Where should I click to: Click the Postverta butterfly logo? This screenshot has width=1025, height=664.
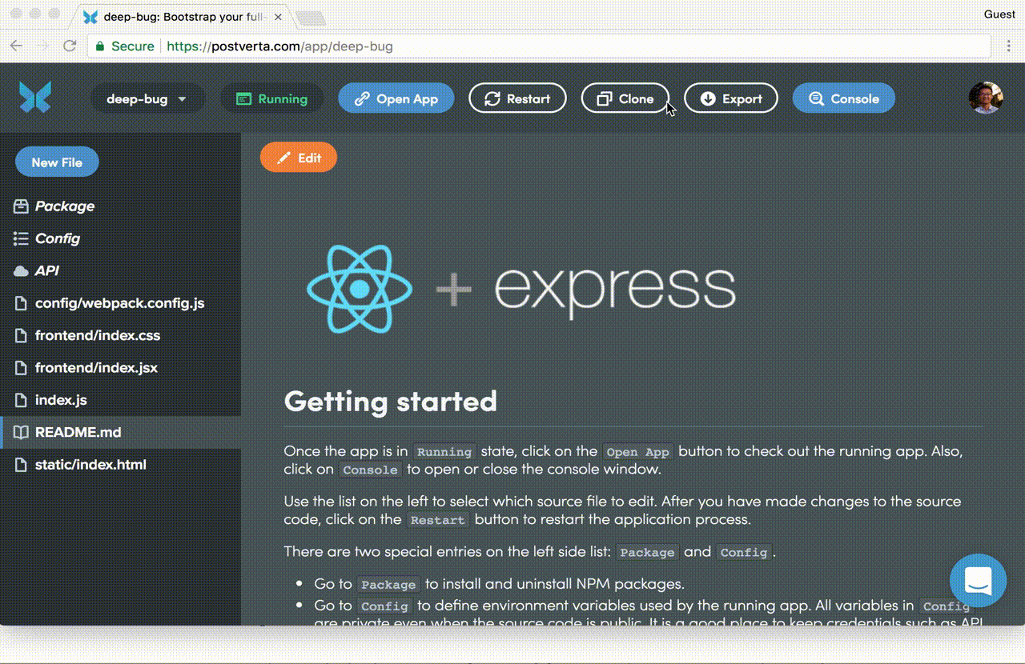(35, 98)
